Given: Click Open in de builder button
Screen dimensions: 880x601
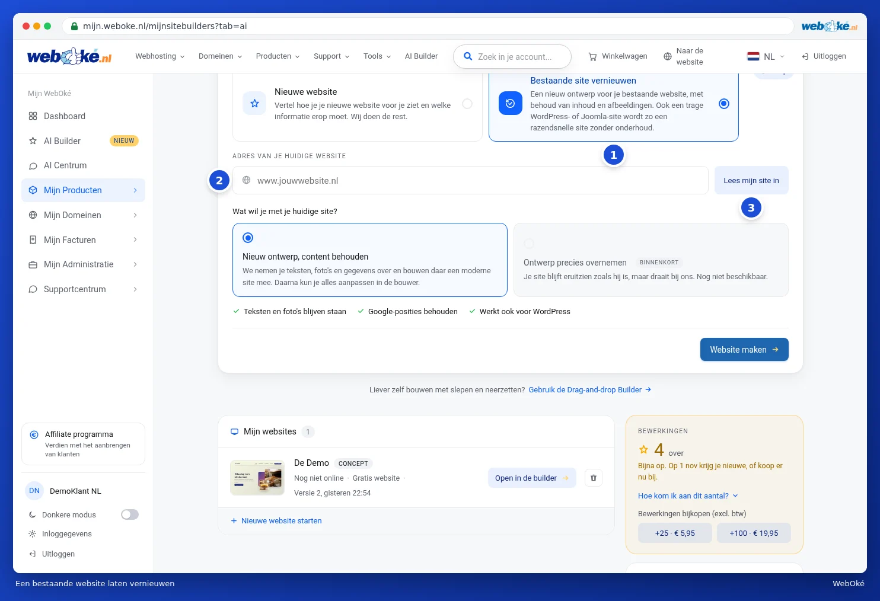Looking at the screenshot, I should (x=532, y=478).
